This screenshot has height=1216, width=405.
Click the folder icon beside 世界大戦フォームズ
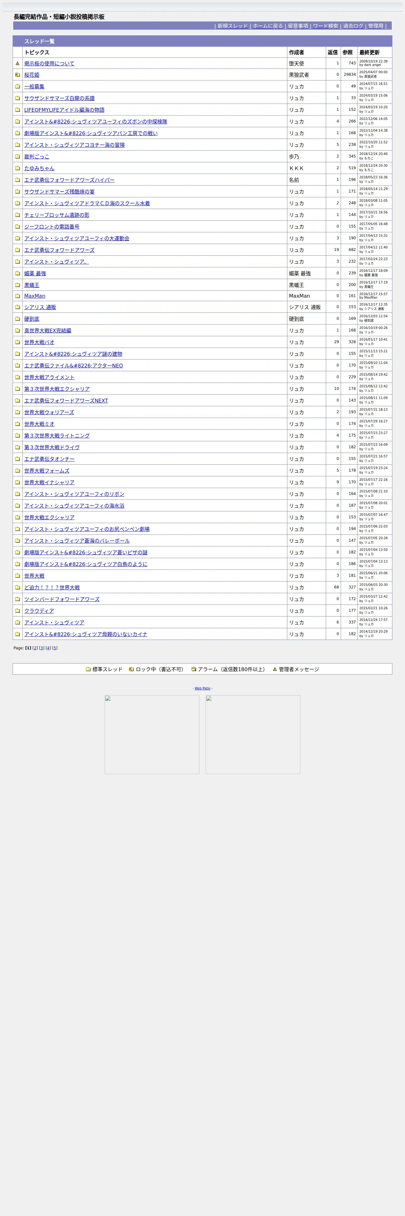[17, 471]
